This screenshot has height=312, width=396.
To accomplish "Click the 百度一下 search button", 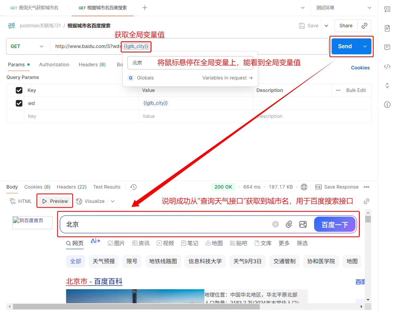I will [x=335, y=225].
